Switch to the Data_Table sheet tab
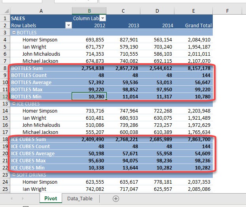Image resolution: width=246 pixels, height=207 pixels. tap(80, 199)
